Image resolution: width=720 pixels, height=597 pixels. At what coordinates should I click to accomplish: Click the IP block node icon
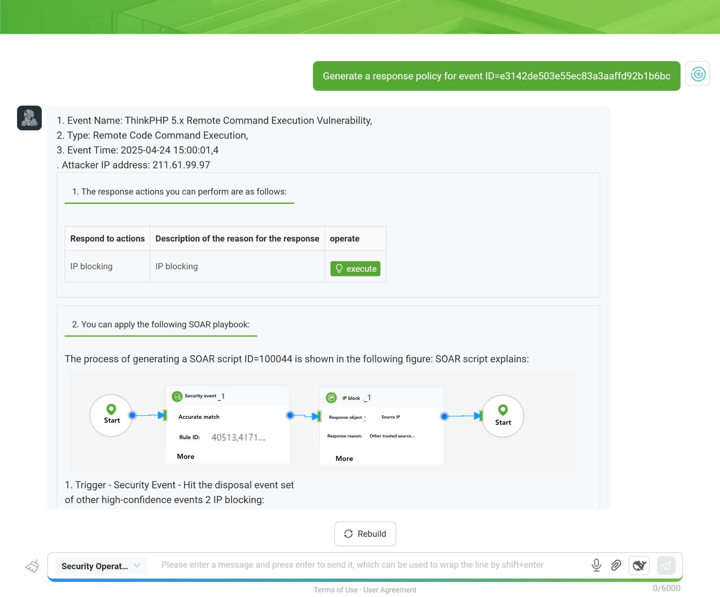(331, 398)
